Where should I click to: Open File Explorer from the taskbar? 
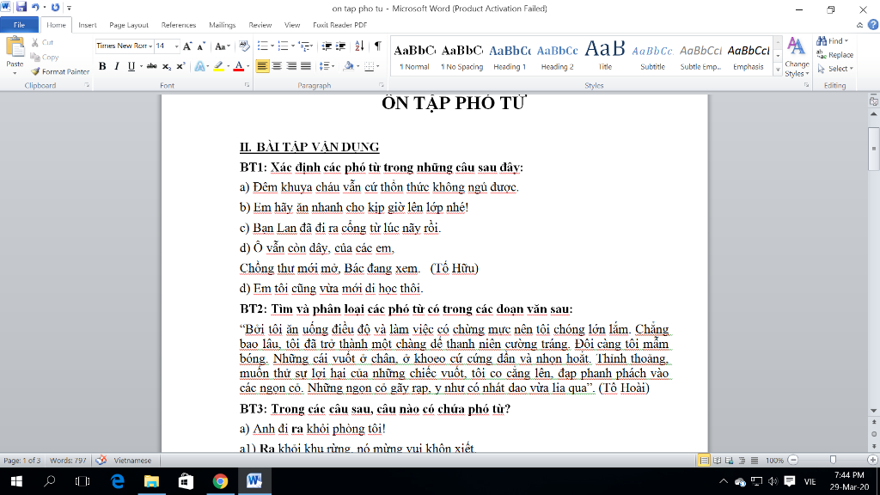[151, 481]
